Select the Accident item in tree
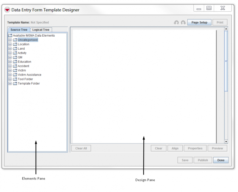This screenshot has height=192, width=238. 24,66
